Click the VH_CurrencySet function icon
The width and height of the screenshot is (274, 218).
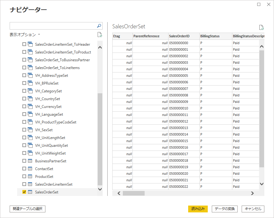click(30, 107)
